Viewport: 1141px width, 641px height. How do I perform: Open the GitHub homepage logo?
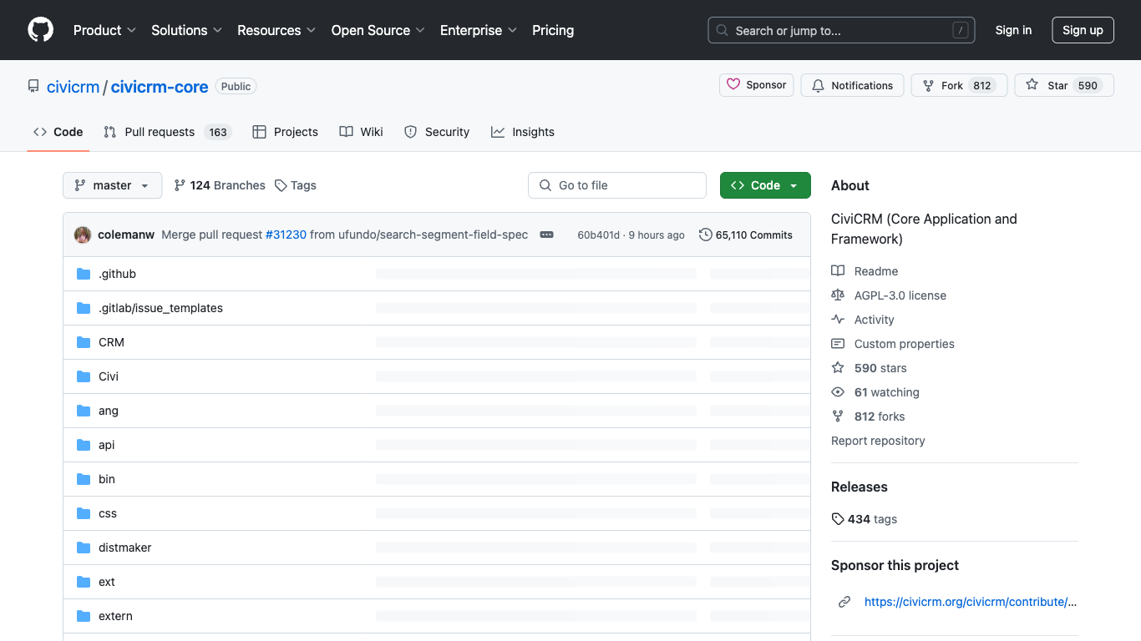pyautogui.click(x=40, y=30)
